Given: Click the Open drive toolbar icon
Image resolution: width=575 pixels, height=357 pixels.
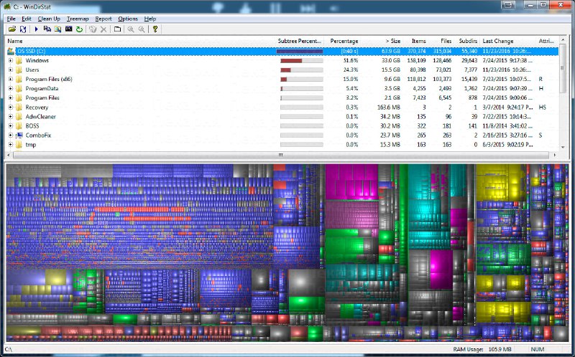Looking at the screenshot, I should (x=11, y=29).
